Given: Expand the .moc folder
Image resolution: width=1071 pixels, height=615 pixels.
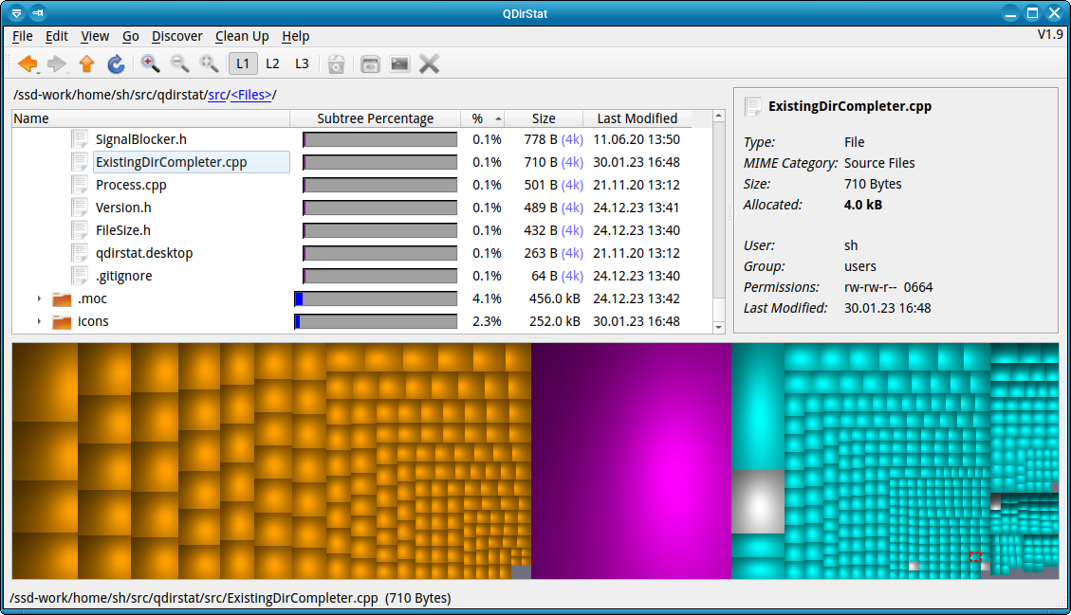Looking at the screenshot, I should 39,298.
